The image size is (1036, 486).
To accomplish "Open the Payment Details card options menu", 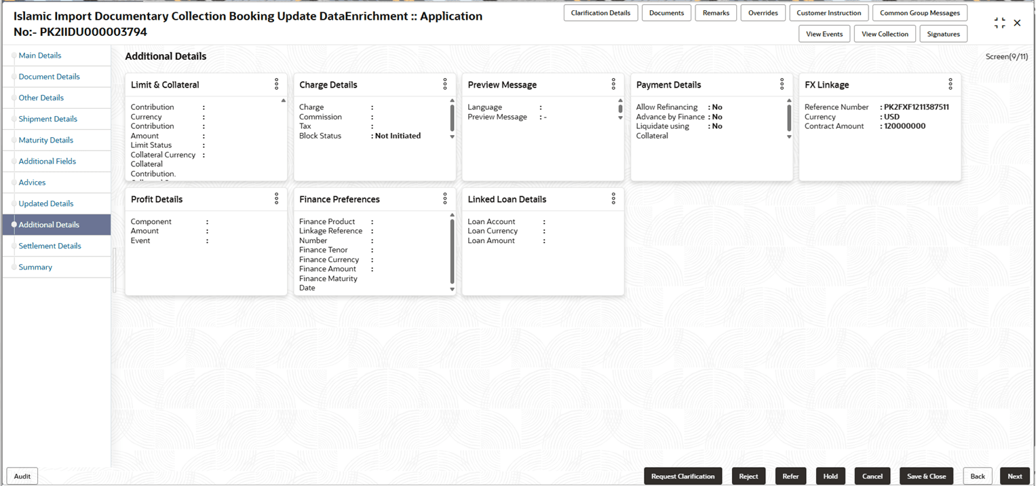I will pyautogui.click(x=782, y=84).
